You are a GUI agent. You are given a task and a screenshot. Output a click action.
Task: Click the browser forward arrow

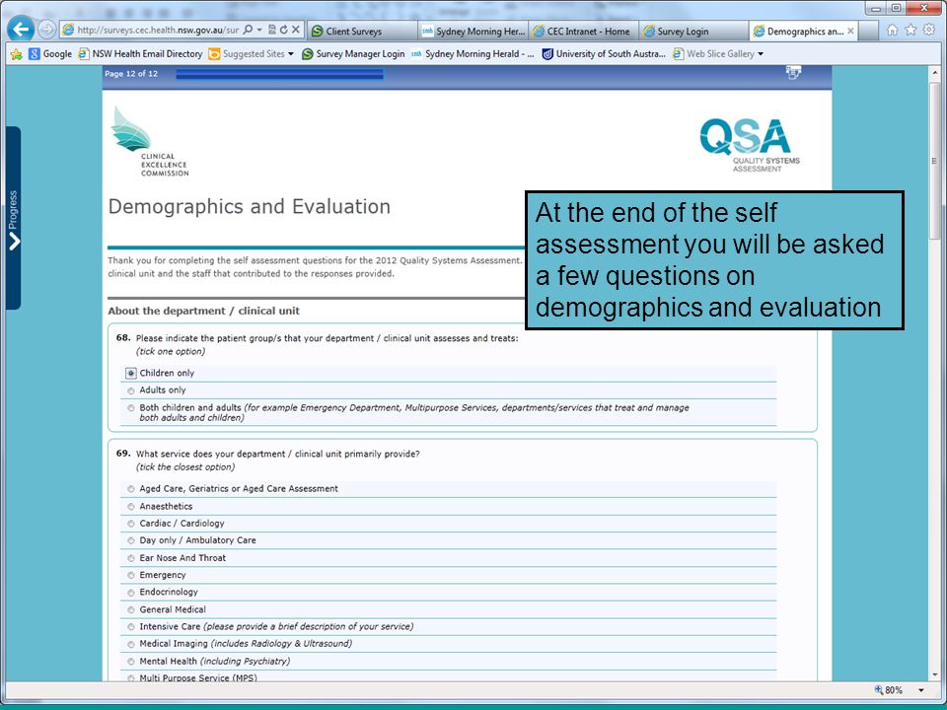pyautogui.click(x=46, y=29)
